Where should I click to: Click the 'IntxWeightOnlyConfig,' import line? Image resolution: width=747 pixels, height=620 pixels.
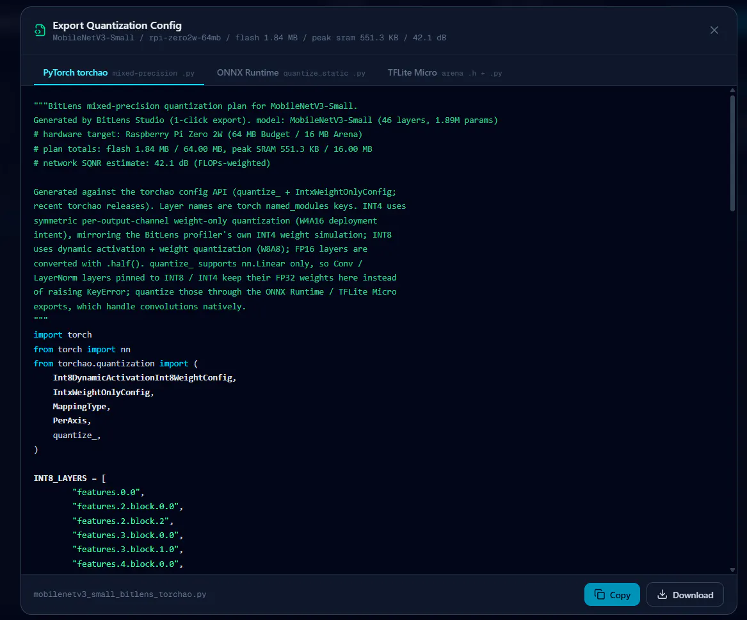(x=104, y=392)
